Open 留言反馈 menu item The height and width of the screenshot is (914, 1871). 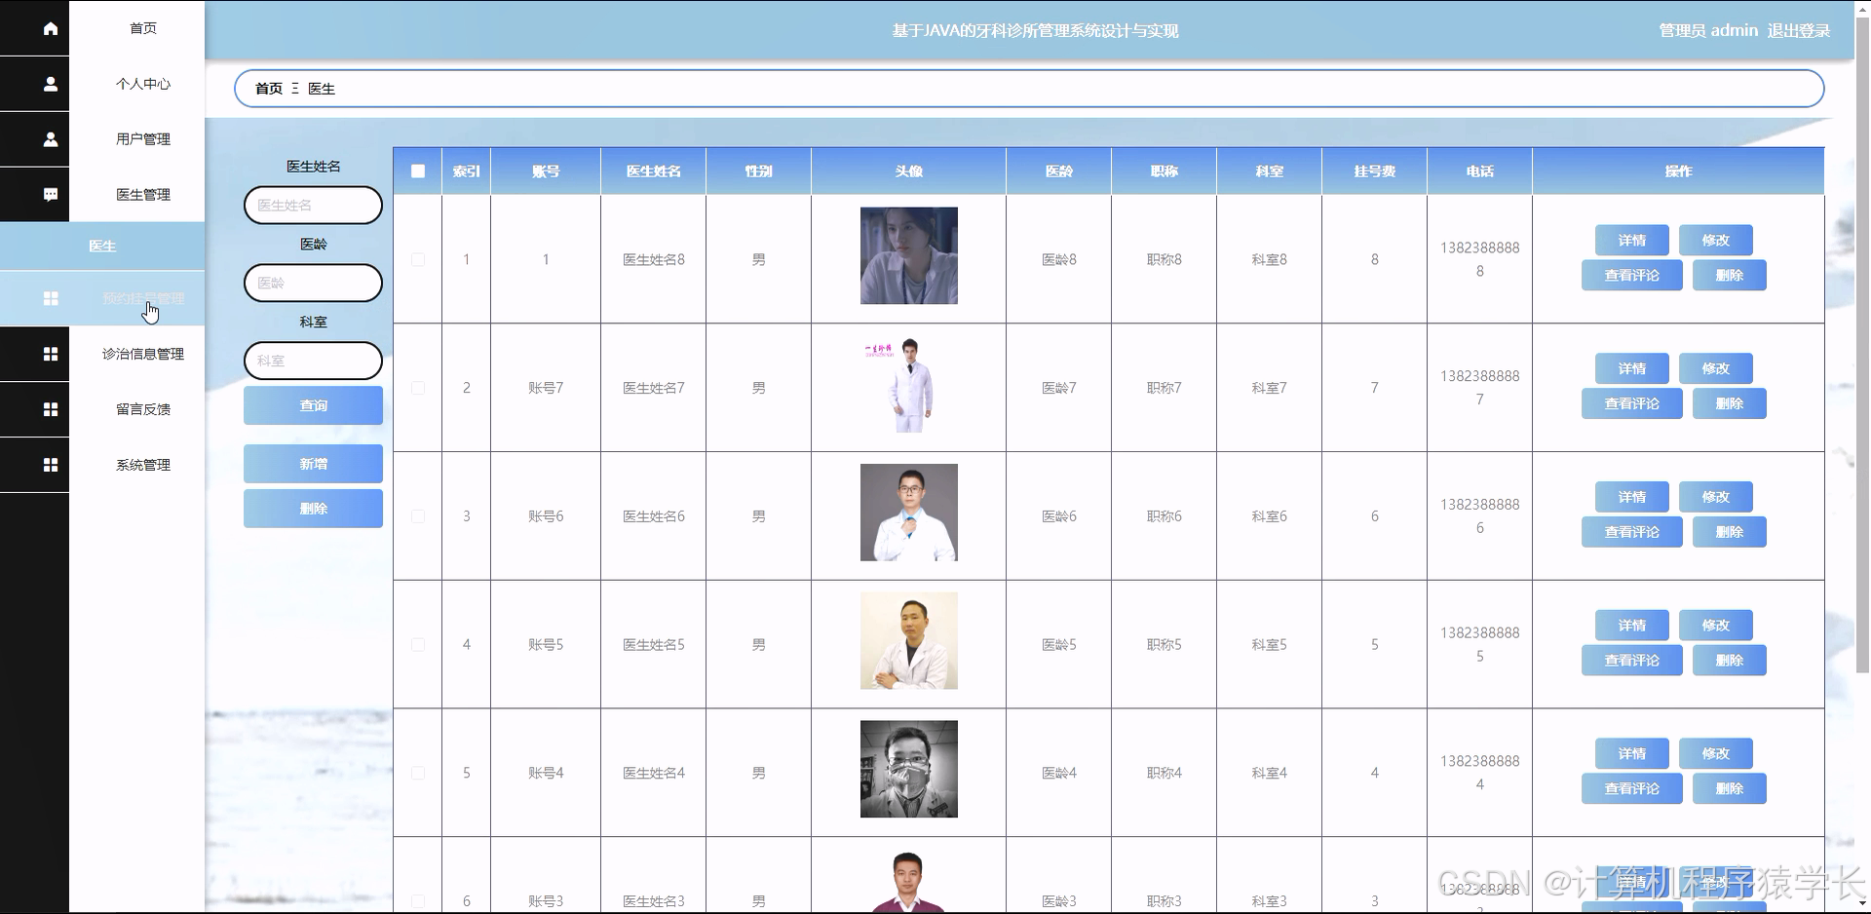coord(143,409)
